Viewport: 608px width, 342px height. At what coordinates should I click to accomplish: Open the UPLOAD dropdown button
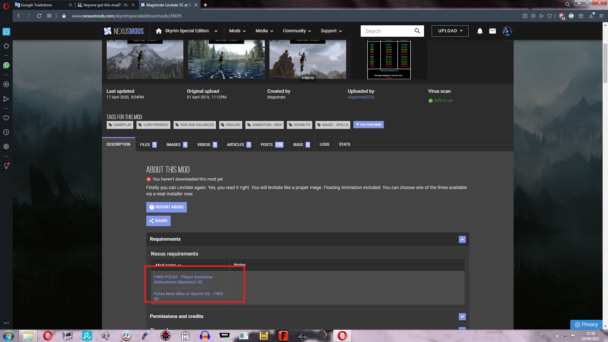(450, 31)
